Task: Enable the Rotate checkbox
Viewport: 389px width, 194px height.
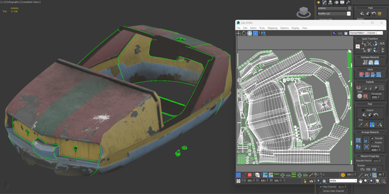Action: click(x=372, y=142)
